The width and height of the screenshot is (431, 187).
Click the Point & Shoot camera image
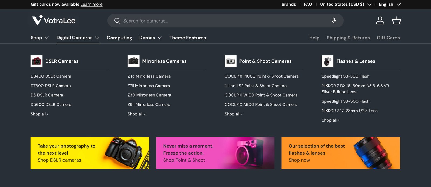(230, 61)
